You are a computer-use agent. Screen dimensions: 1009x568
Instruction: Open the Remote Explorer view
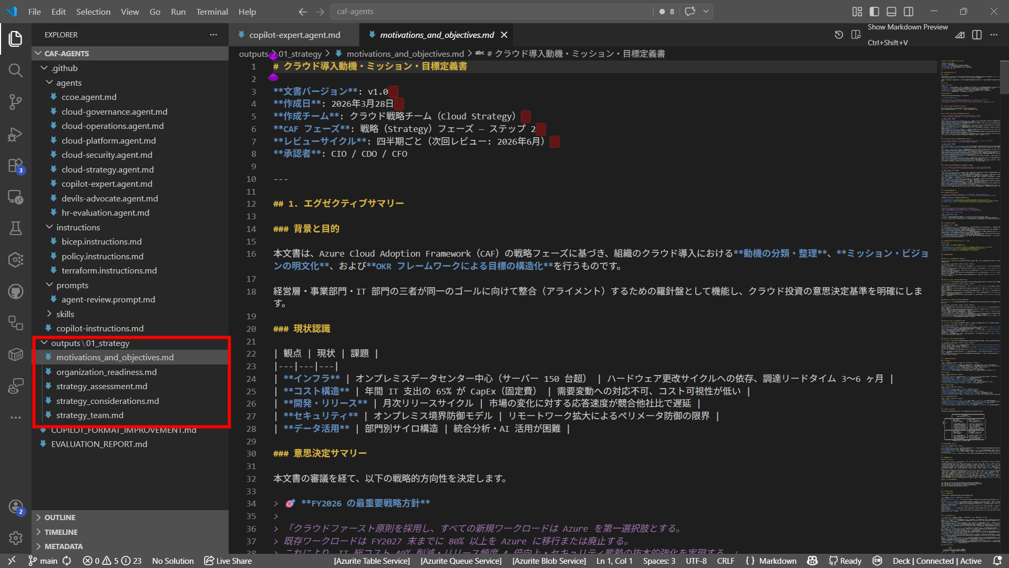[x=15, y=197]
